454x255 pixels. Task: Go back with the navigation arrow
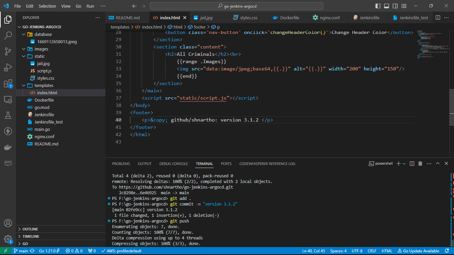tap(134, 6)
